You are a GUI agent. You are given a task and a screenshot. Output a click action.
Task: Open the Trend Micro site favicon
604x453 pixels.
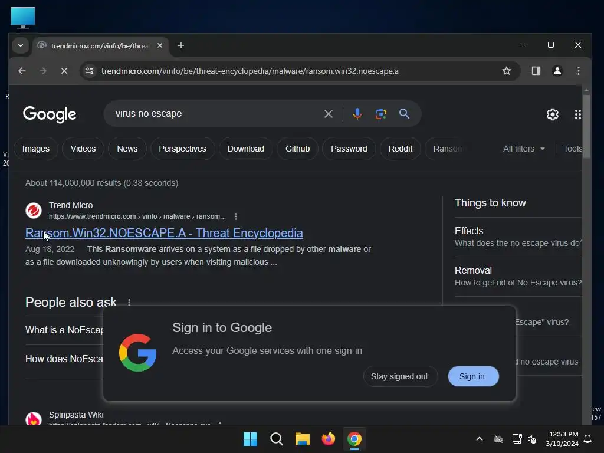pyautogui.click(x=34, y=211)
